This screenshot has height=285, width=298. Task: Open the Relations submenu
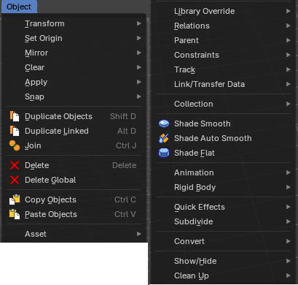(223, 26)
